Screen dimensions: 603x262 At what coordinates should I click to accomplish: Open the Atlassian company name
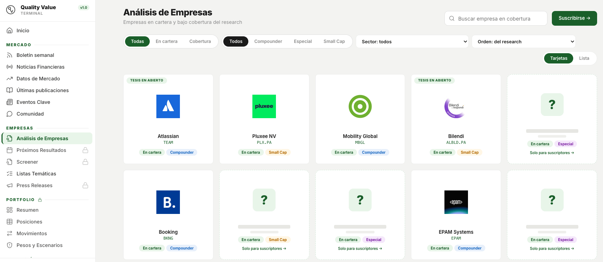tap(168, 136)
